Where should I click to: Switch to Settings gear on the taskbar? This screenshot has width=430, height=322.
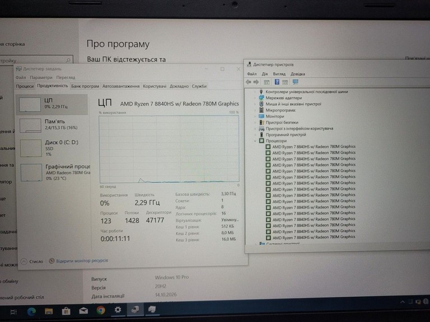(118, 310)
